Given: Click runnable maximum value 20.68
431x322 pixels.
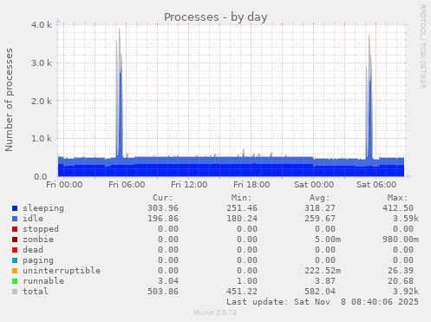Looking at the screenshot, I should click(401, 281).
